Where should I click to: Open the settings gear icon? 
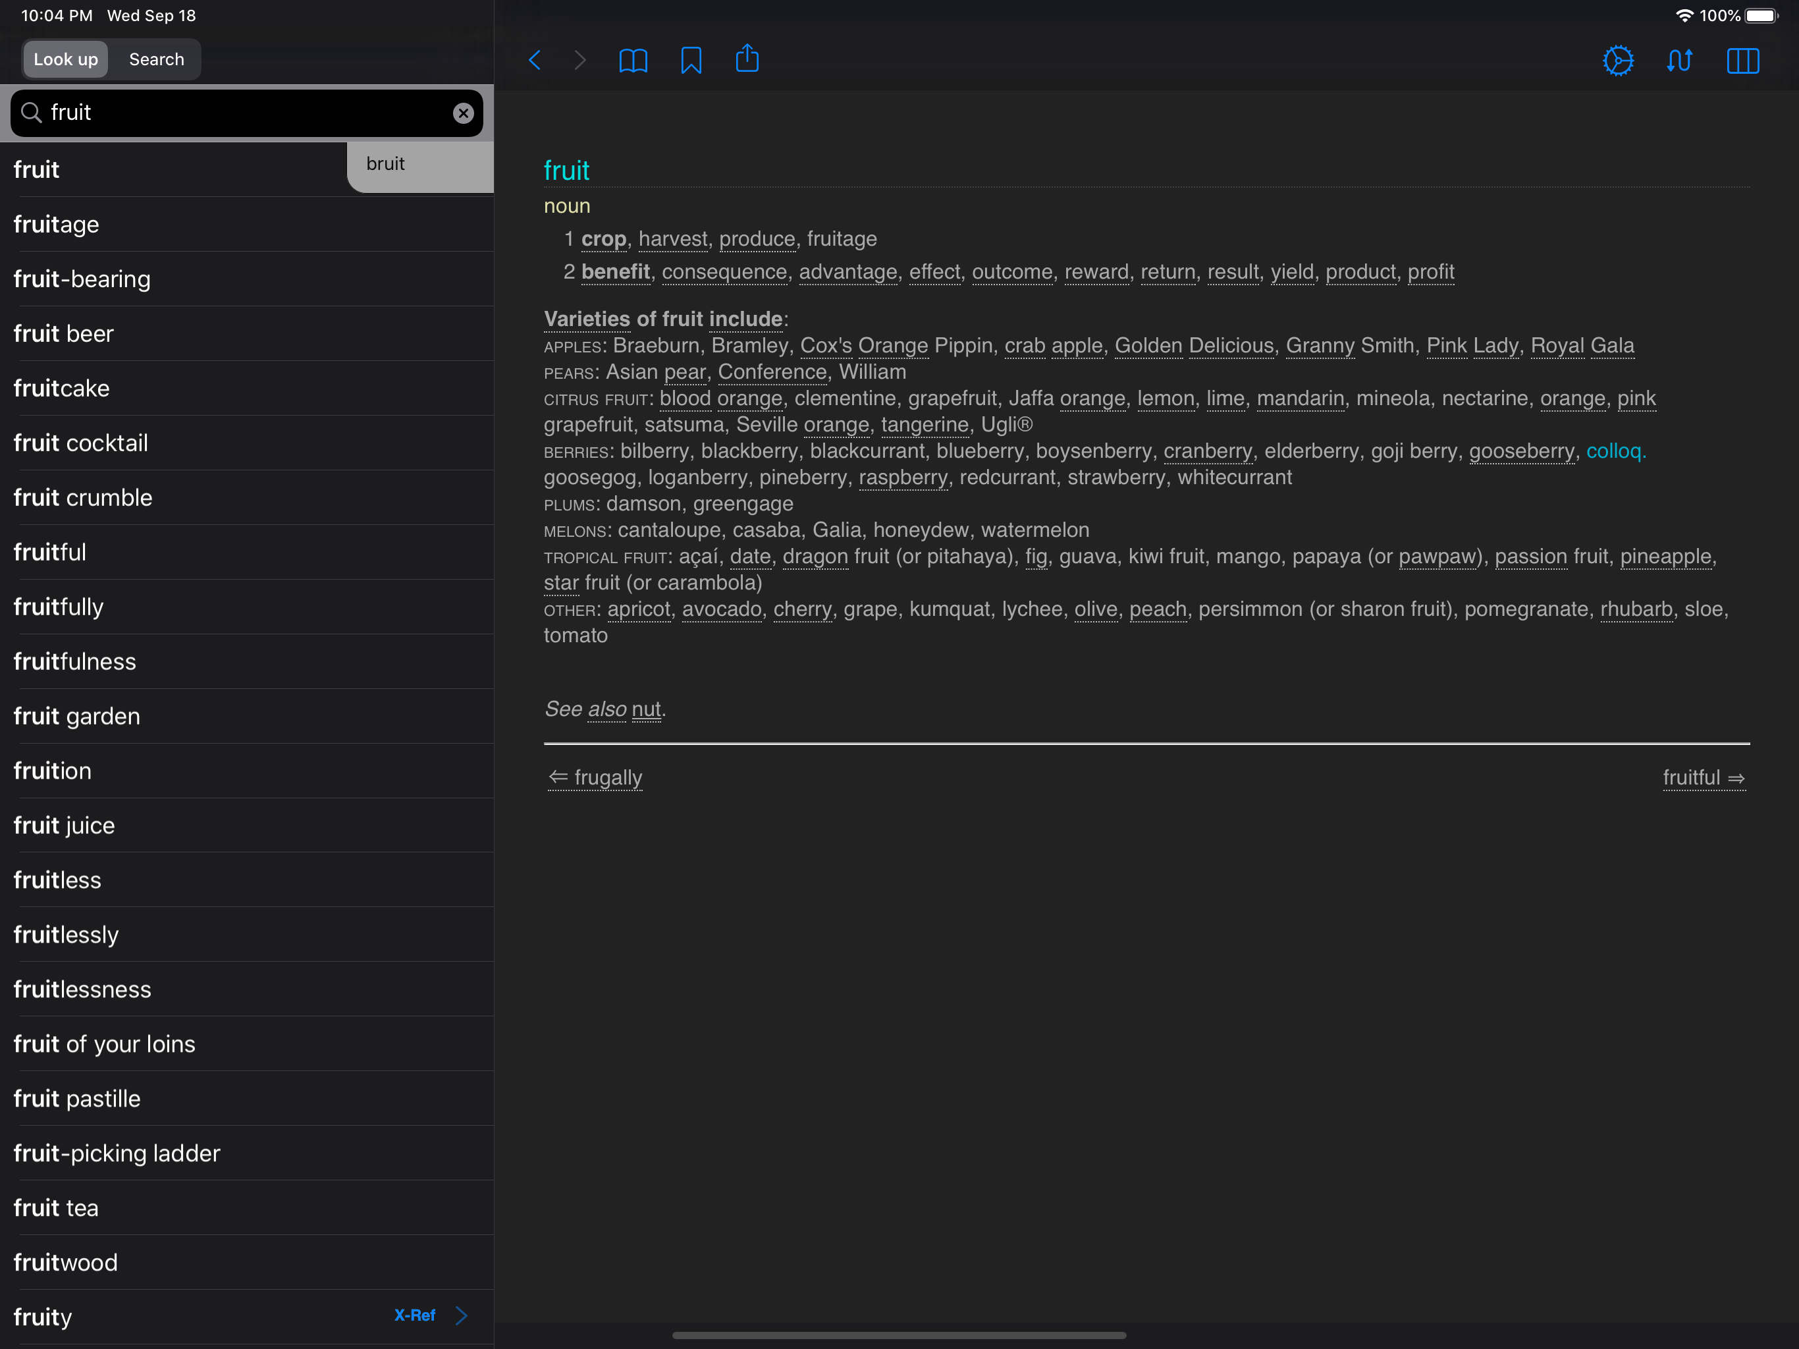pos(1618,61)
